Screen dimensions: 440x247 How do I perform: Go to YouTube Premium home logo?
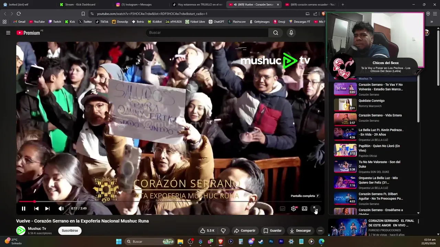tap(28, 33)
